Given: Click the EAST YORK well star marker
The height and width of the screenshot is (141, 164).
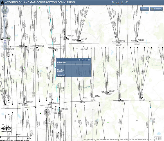Looking at the screenshot, I should tap(84, 47).
